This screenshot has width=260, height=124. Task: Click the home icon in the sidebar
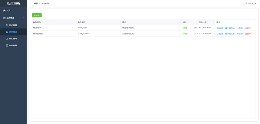tap(4, 11)
